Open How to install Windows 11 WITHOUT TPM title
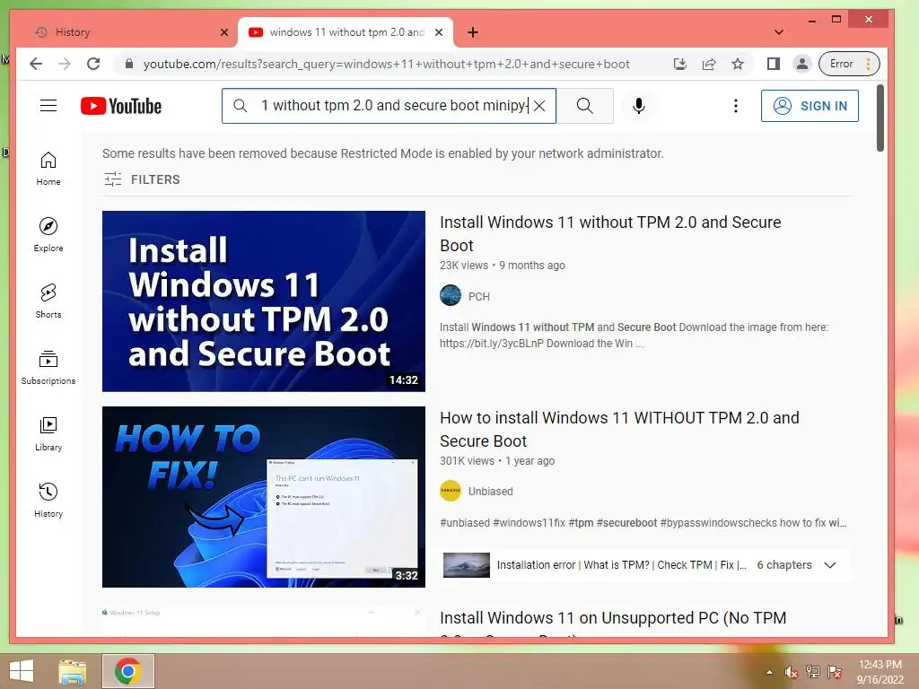The width and height of the screenshot is (919, 689). [x=619, y=430]
